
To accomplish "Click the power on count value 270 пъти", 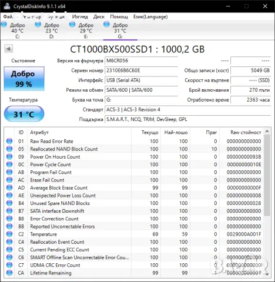I will (x=251, y=90).
